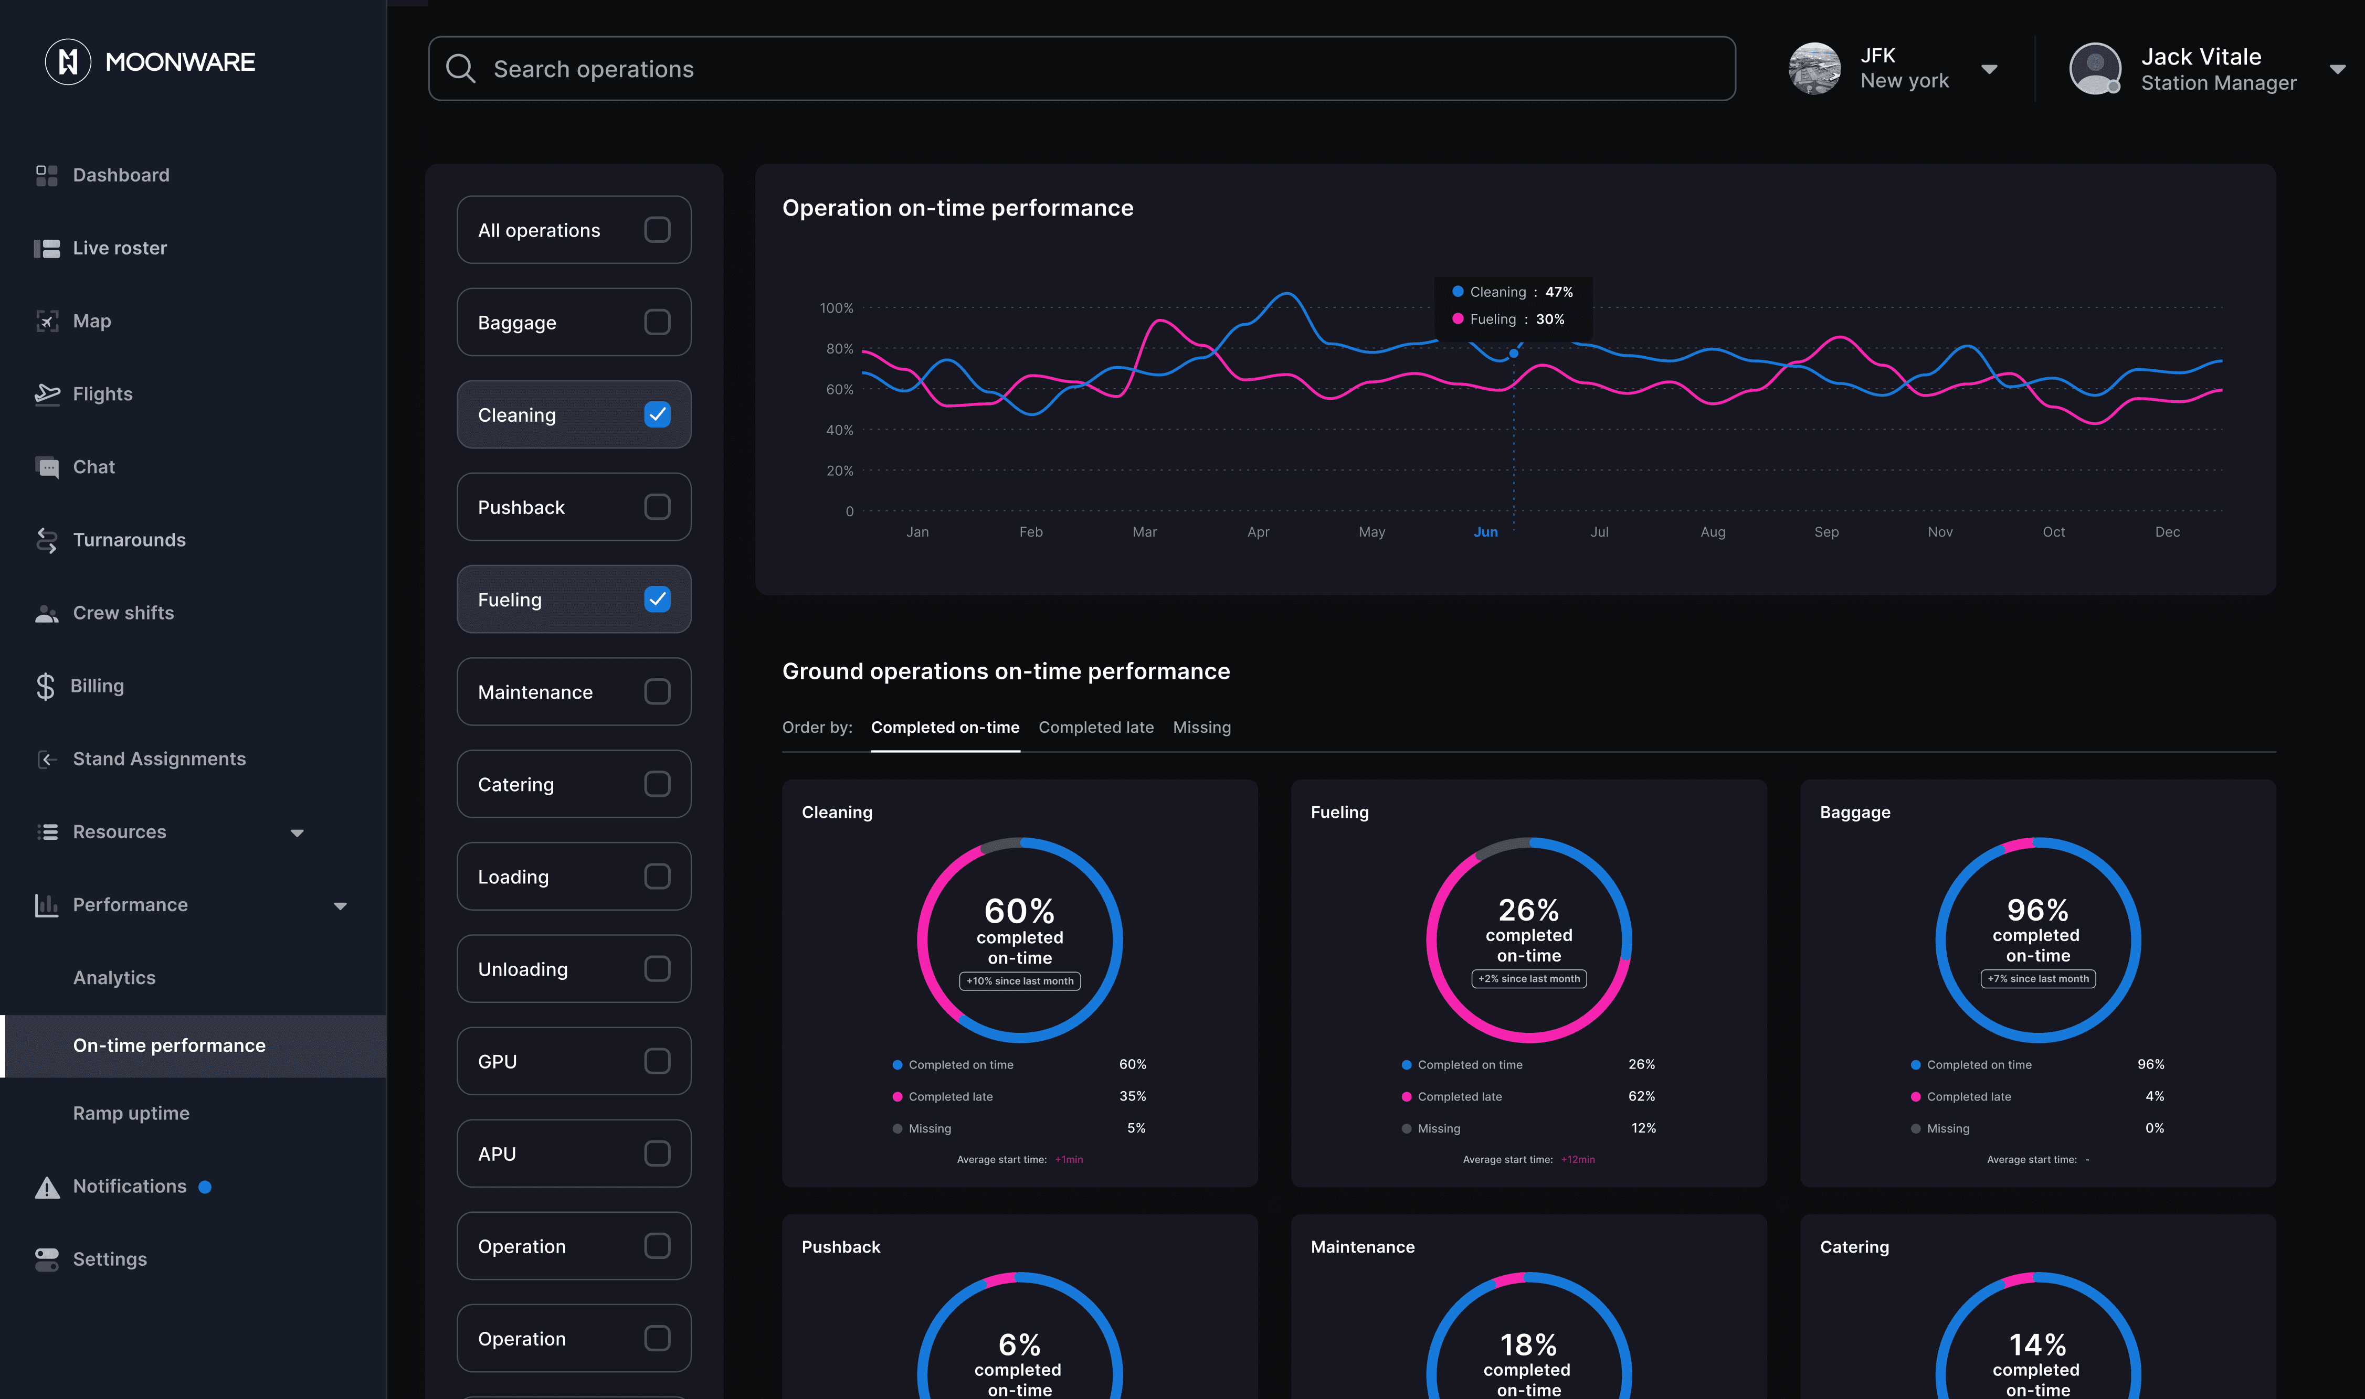
Task: Open the Map icon in sidebar
Action: pos(47,322)
